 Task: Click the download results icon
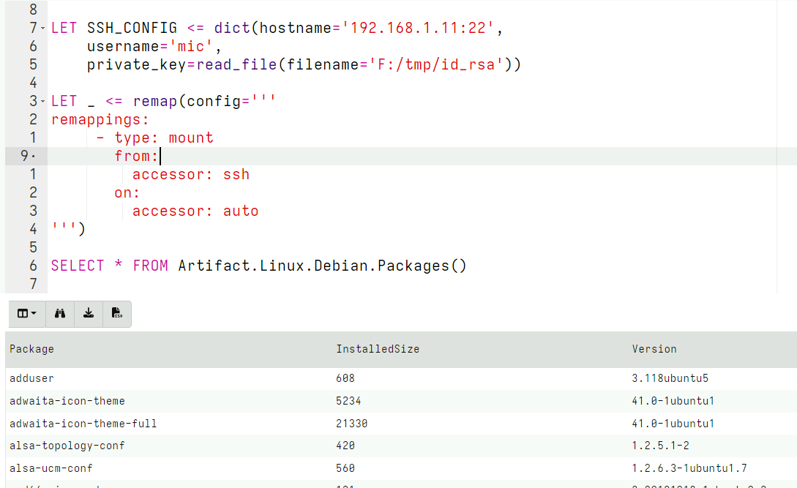pyautogui.click(x=88, y=313)
